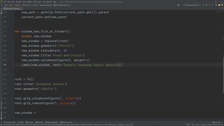Click the Python interpreter status bar entry
This screenshot has width=224, height=126.
coord(213,125)
